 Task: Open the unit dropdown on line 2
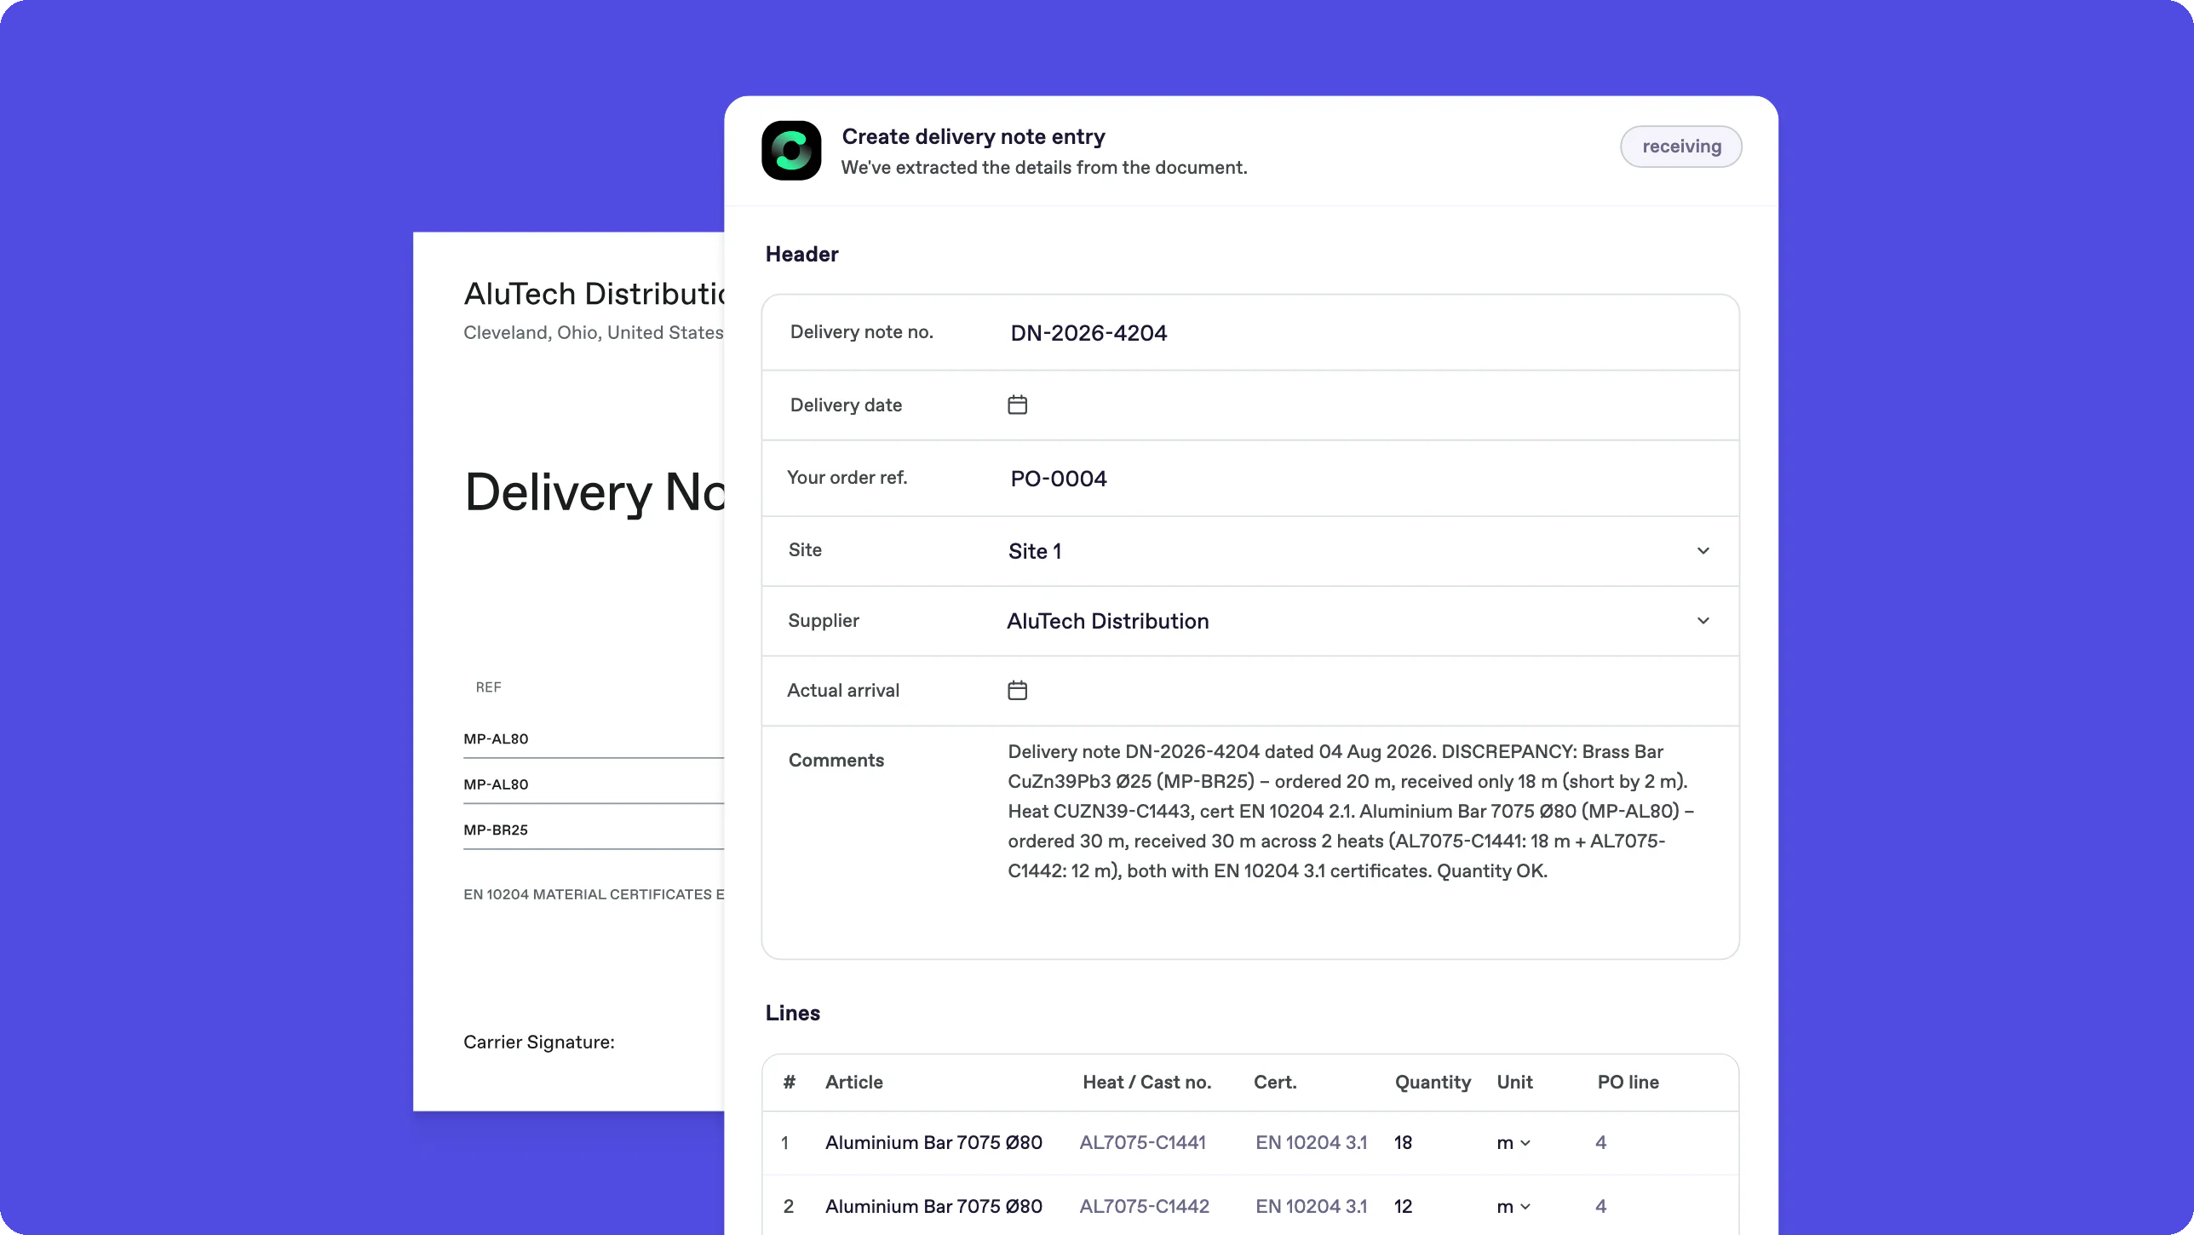click(x=1513, y=1207)
